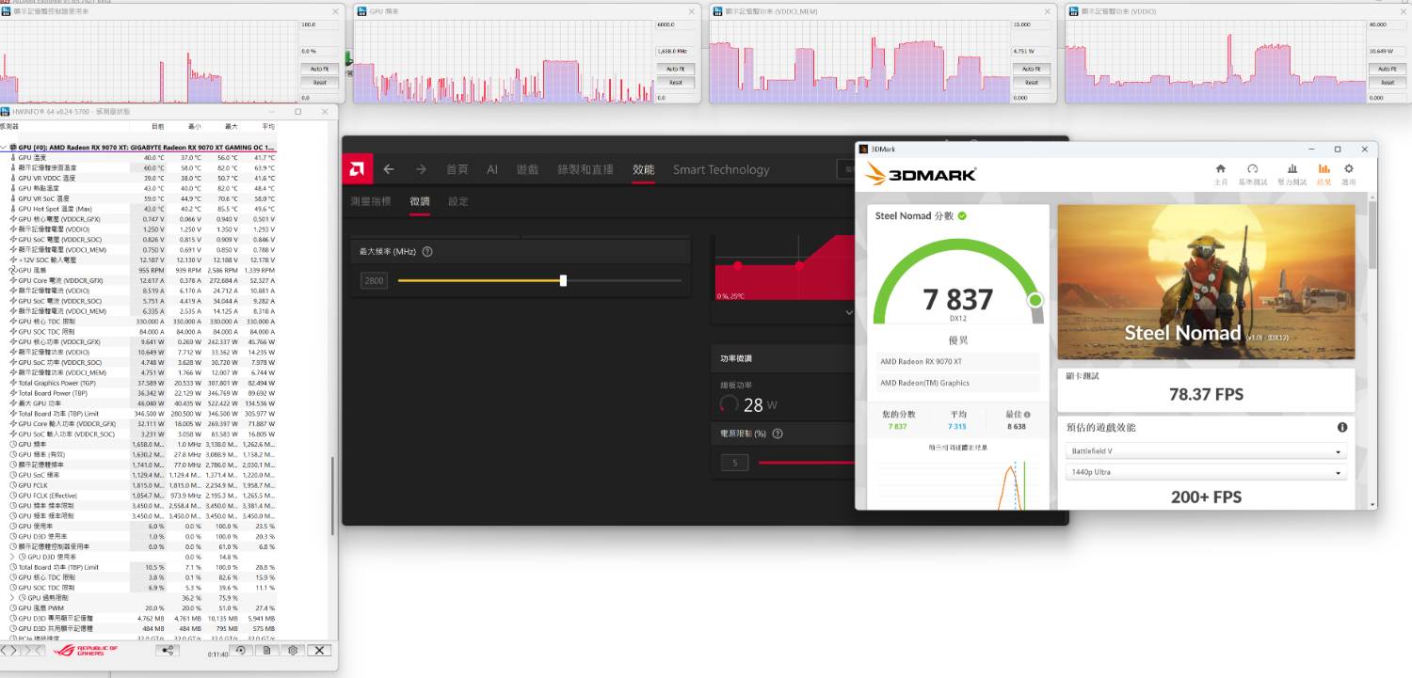Open Adrenalin Record and Stream tab
1412x678 pixels.
pyautogui.click(x=586, y=169)
